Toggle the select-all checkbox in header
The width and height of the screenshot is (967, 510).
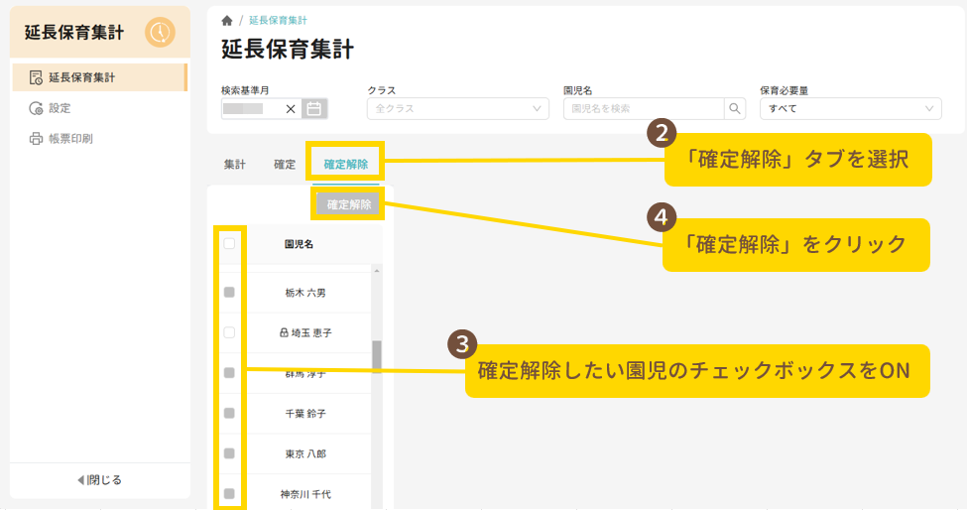[x=229, y=243]
